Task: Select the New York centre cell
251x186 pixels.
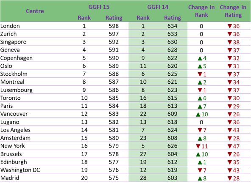Action: coord(13,146)
